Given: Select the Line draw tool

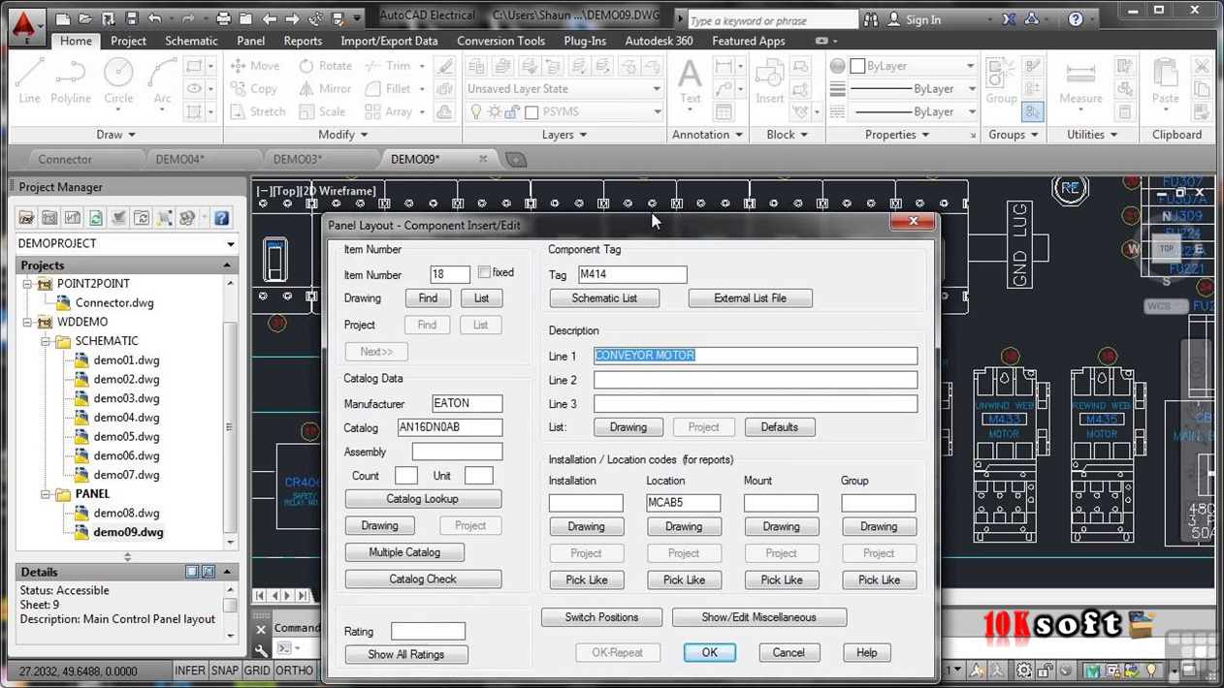Looking at the screenshot, I should (29, 81).
